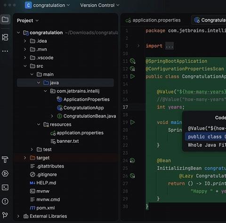This screenshot has height=223, width=226.
Task: Switch to the CongratulationApp editor tab
Action: click(x=209, y=20)
